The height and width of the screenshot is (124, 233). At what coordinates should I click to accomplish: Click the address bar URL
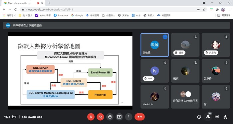[x=49, y=10]
